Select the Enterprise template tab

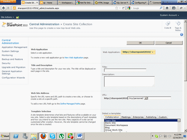pos(138,117)
